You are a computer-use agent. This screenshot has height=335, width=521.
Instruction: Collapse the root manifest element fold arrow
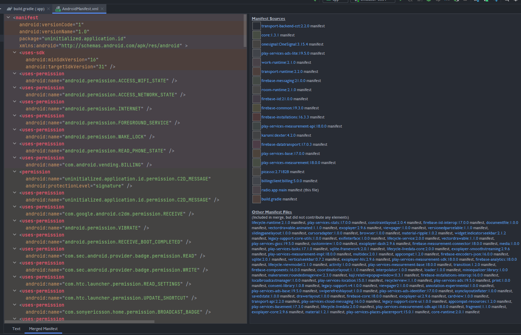pyautogui.click(x=8, y=17)
